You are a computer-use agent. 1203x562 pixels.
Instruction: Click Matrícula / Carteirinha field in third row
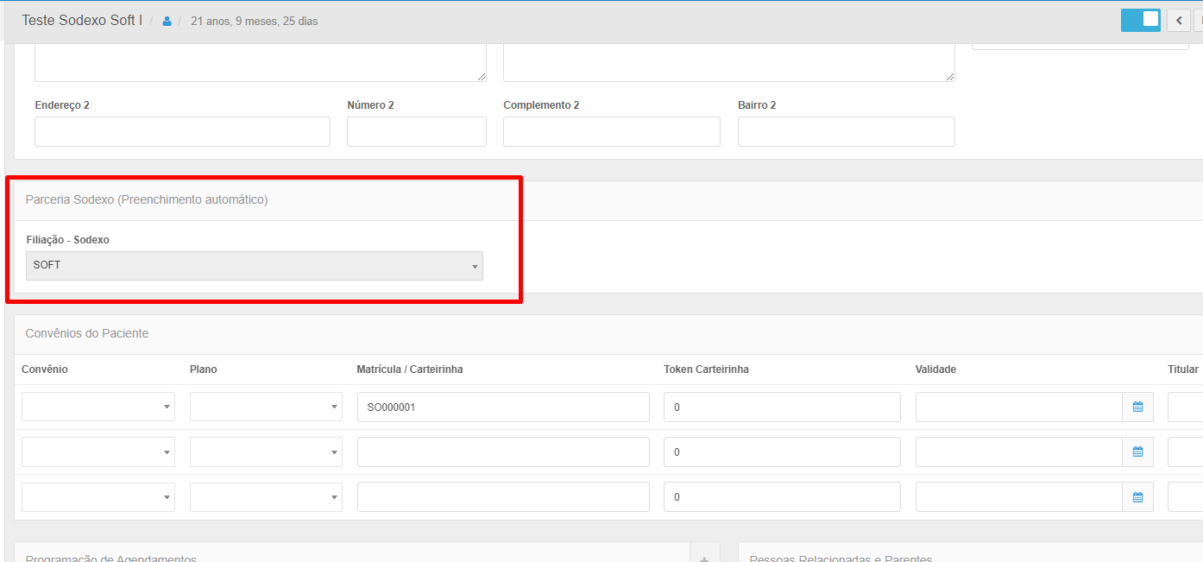(x=503, y=496)
